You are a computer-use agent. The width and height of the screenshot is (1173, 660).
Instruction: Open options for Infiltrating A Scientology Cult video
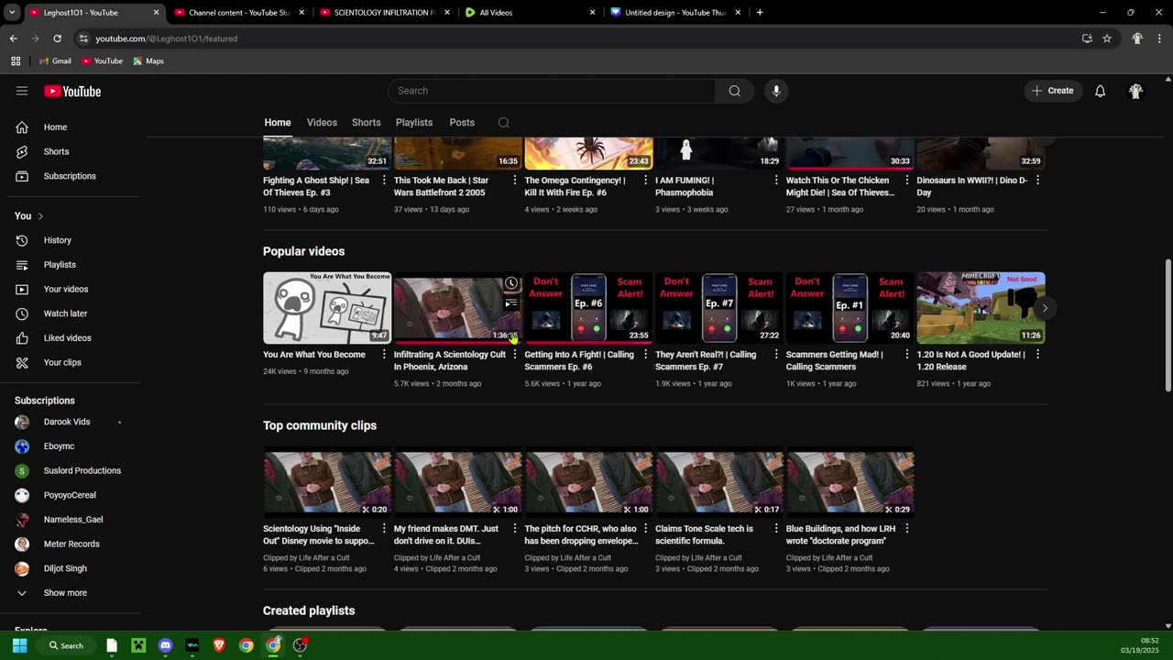point(515,355)
